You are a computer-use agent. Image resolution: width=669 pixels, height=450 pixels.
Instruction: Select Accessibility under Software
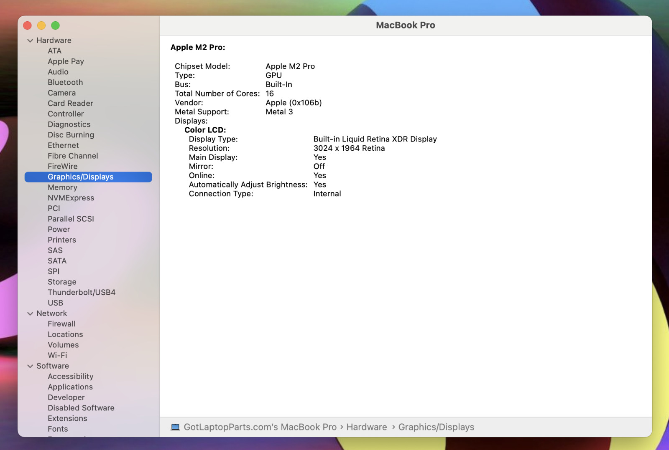click(x=70, y=377)
